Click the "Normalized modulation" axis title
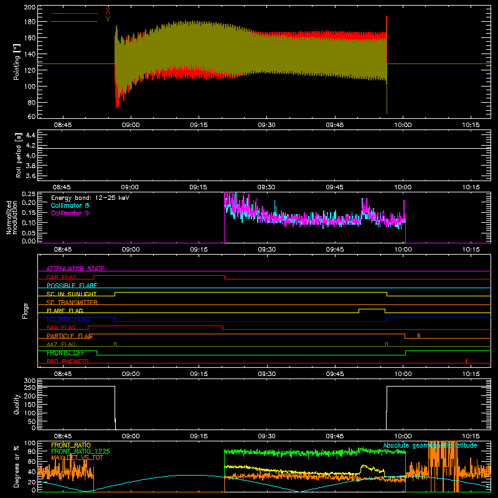498x498 pixels. [x=12, y=217]
